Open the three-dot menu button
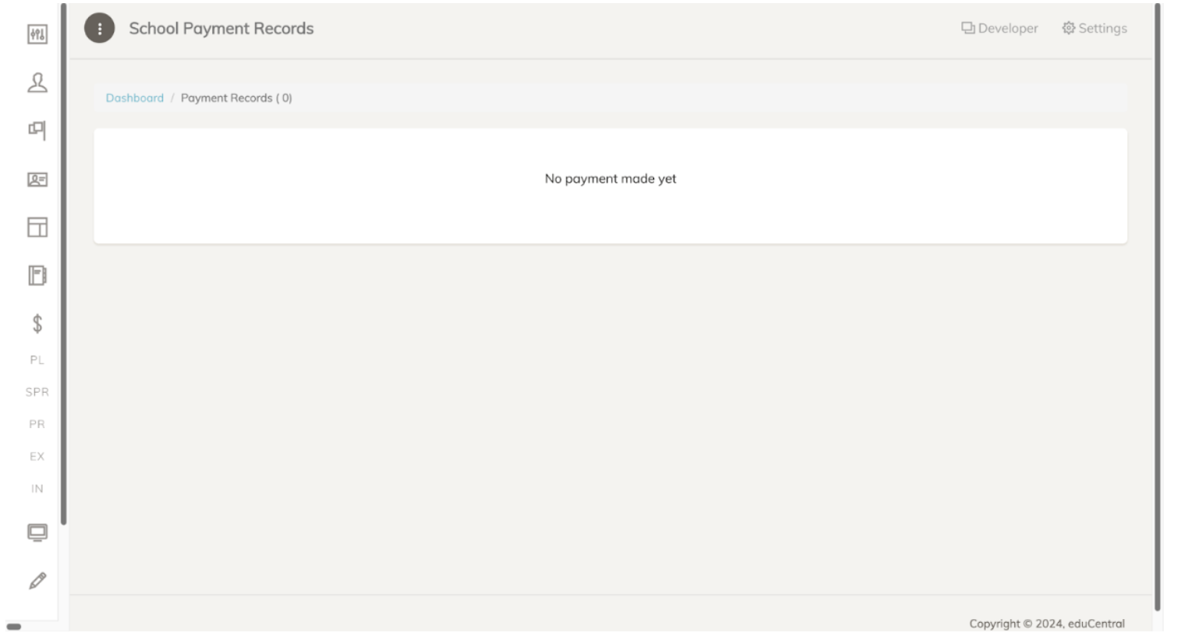The image size is (1178, 633). pyautogui.click(x=99, y=29)
